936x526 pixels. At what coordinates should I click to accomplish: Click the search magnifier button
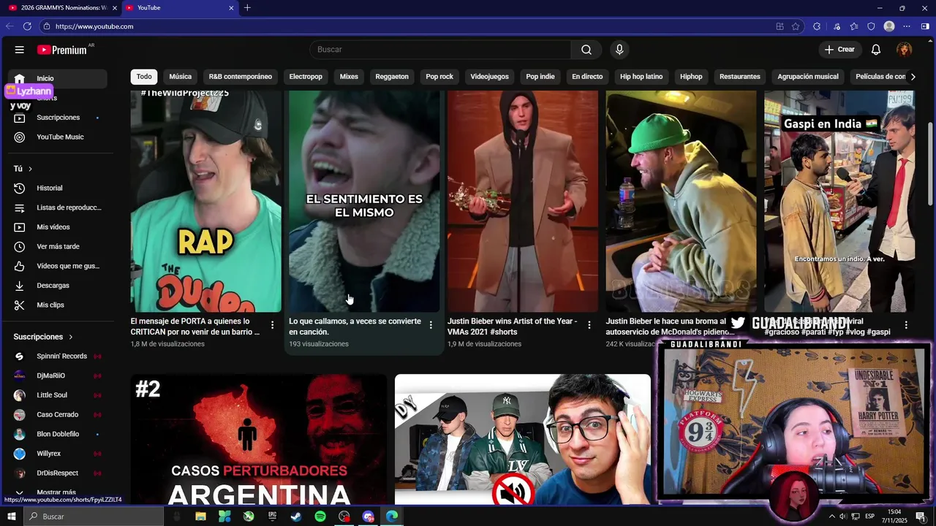586,50
